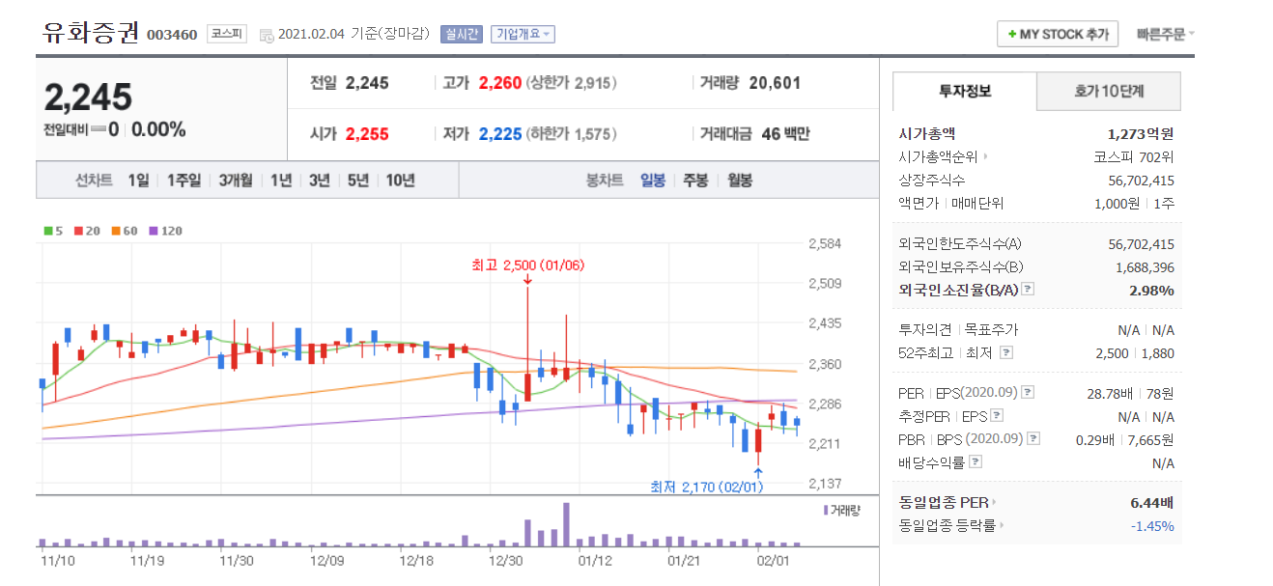Image resolution: width=1273 pixels, height=586 pixels.
Task: Expand the 빠른주문 dropdown
Action: pos(1166,34)
